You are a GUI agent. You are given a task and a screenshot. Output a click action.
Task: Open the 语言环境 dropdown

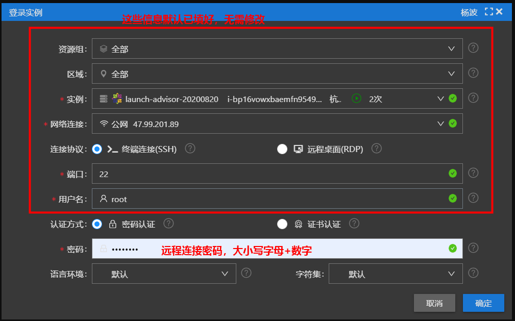pyautogui.click(x=164, y=274)
